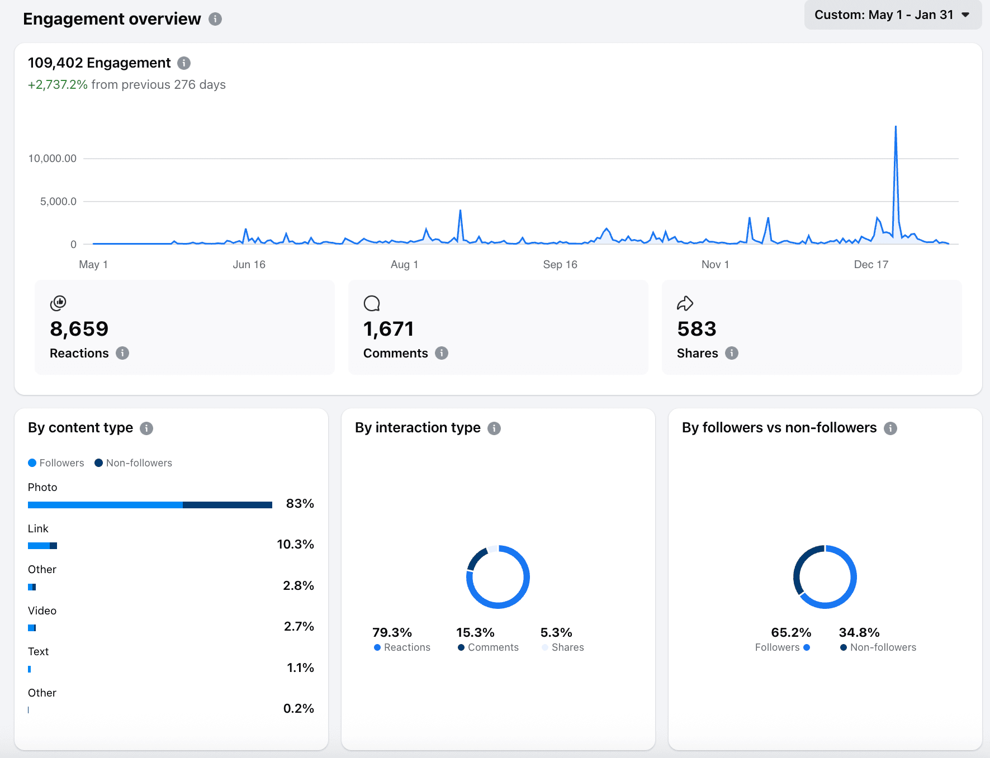Image resolution: width=990 pixels, height=758 pixels.
Task: Open the info tooltip for 109,402 Engagement
Action: [x=184, y=63]
